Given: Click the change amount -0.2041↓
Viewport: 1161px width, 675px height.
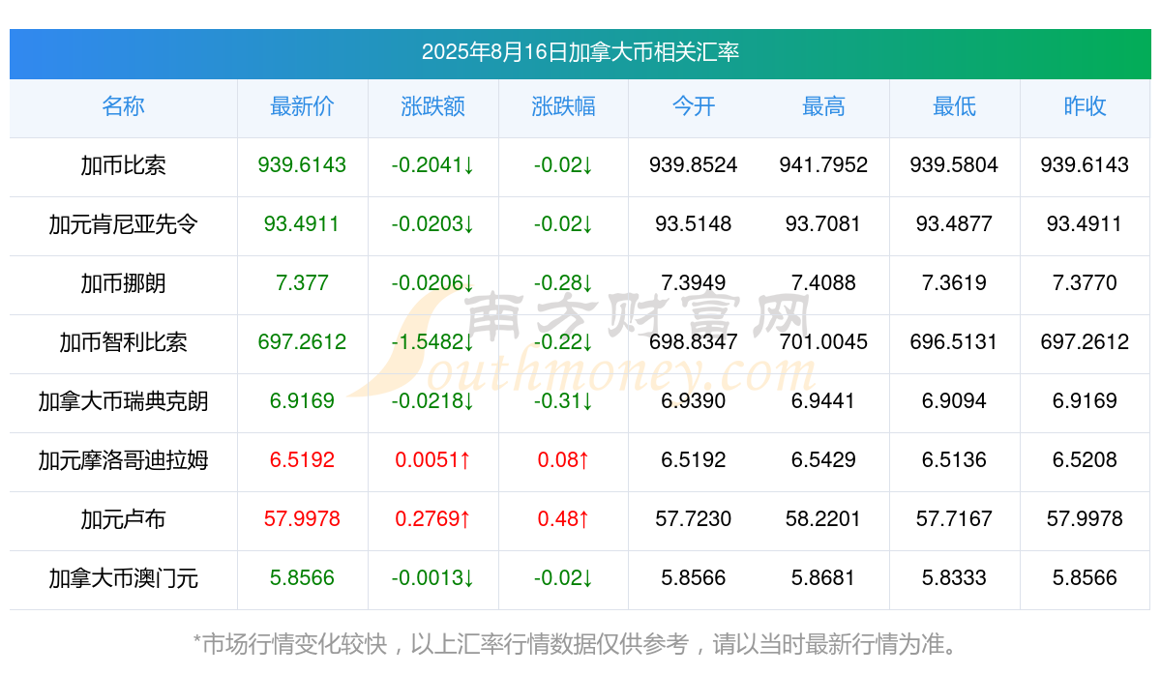Looking at the screenshot, I should 432,165.
